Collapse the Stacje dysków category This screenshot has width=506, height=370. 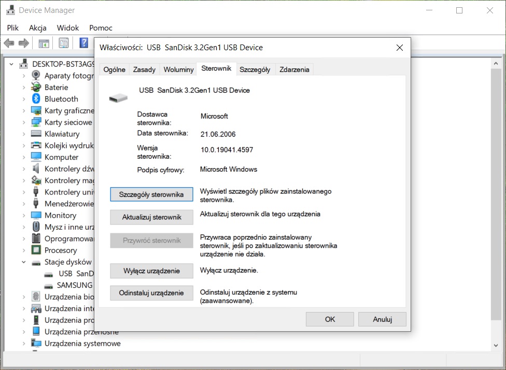(x=23, y=262)
